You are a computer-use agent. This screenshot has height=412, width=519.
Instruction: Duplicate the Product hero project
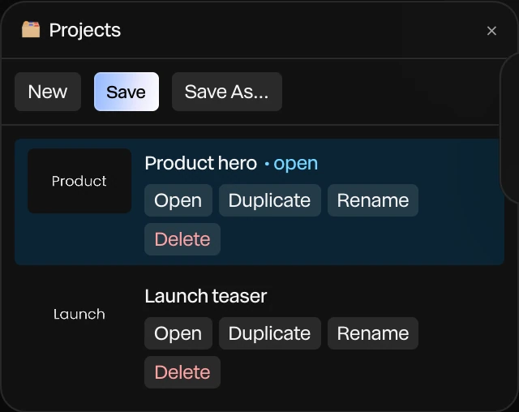click(269, 200)
